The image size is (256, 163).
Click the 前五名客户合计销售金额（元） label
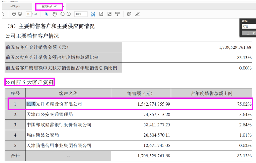click(37, 47)
